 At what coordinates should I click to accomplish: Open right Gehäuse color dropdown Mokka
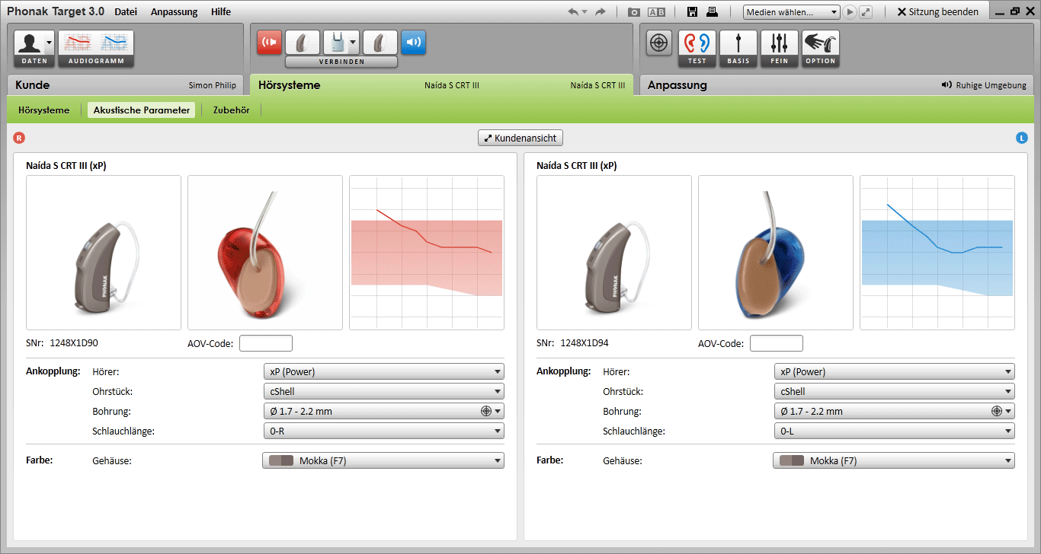pos(383,460)
